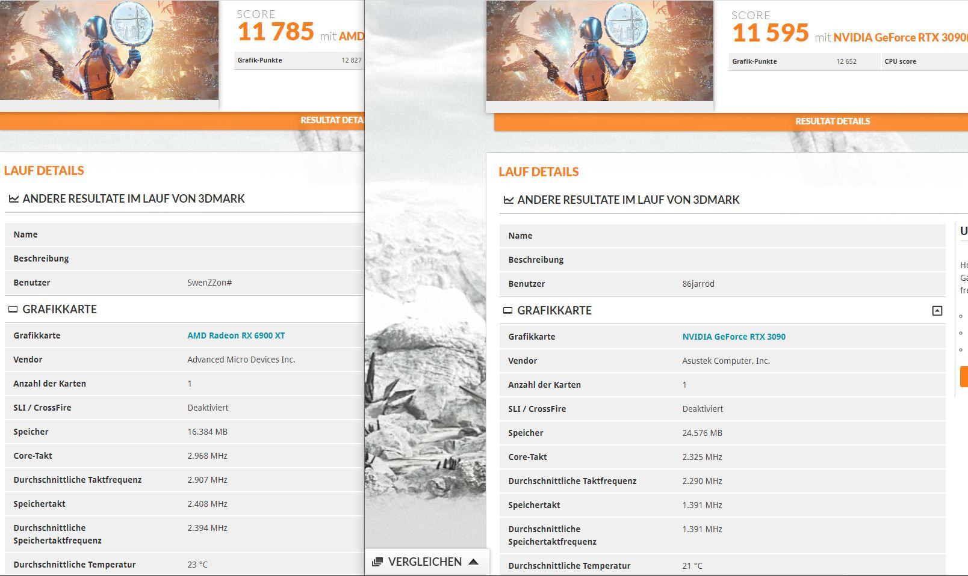Click Speicher value 16.384 MB

pos(207,432)
